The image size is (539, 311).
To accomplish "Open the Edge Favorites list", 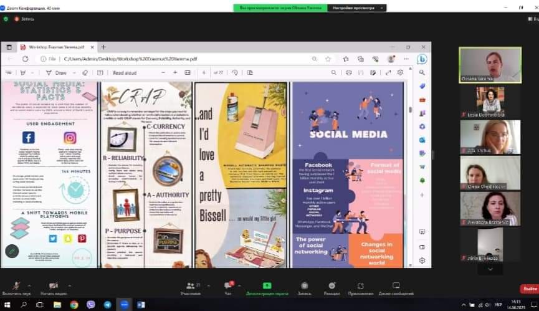I will (346, 59).
